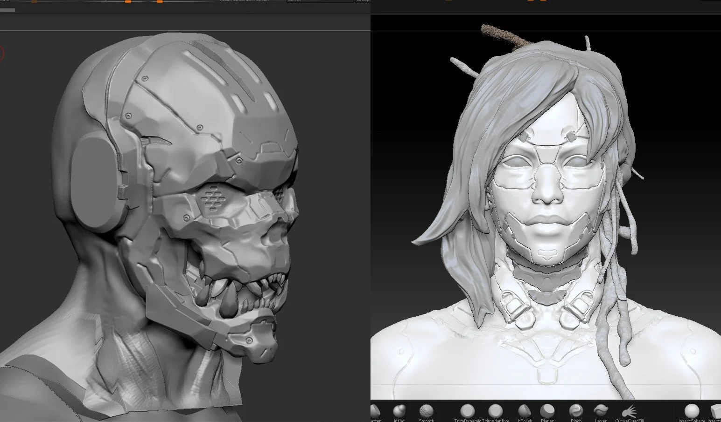Select the Smooth brush
The width and height of the screenshot is (721, 422).
pyautogui.click(x=426, y=412)
